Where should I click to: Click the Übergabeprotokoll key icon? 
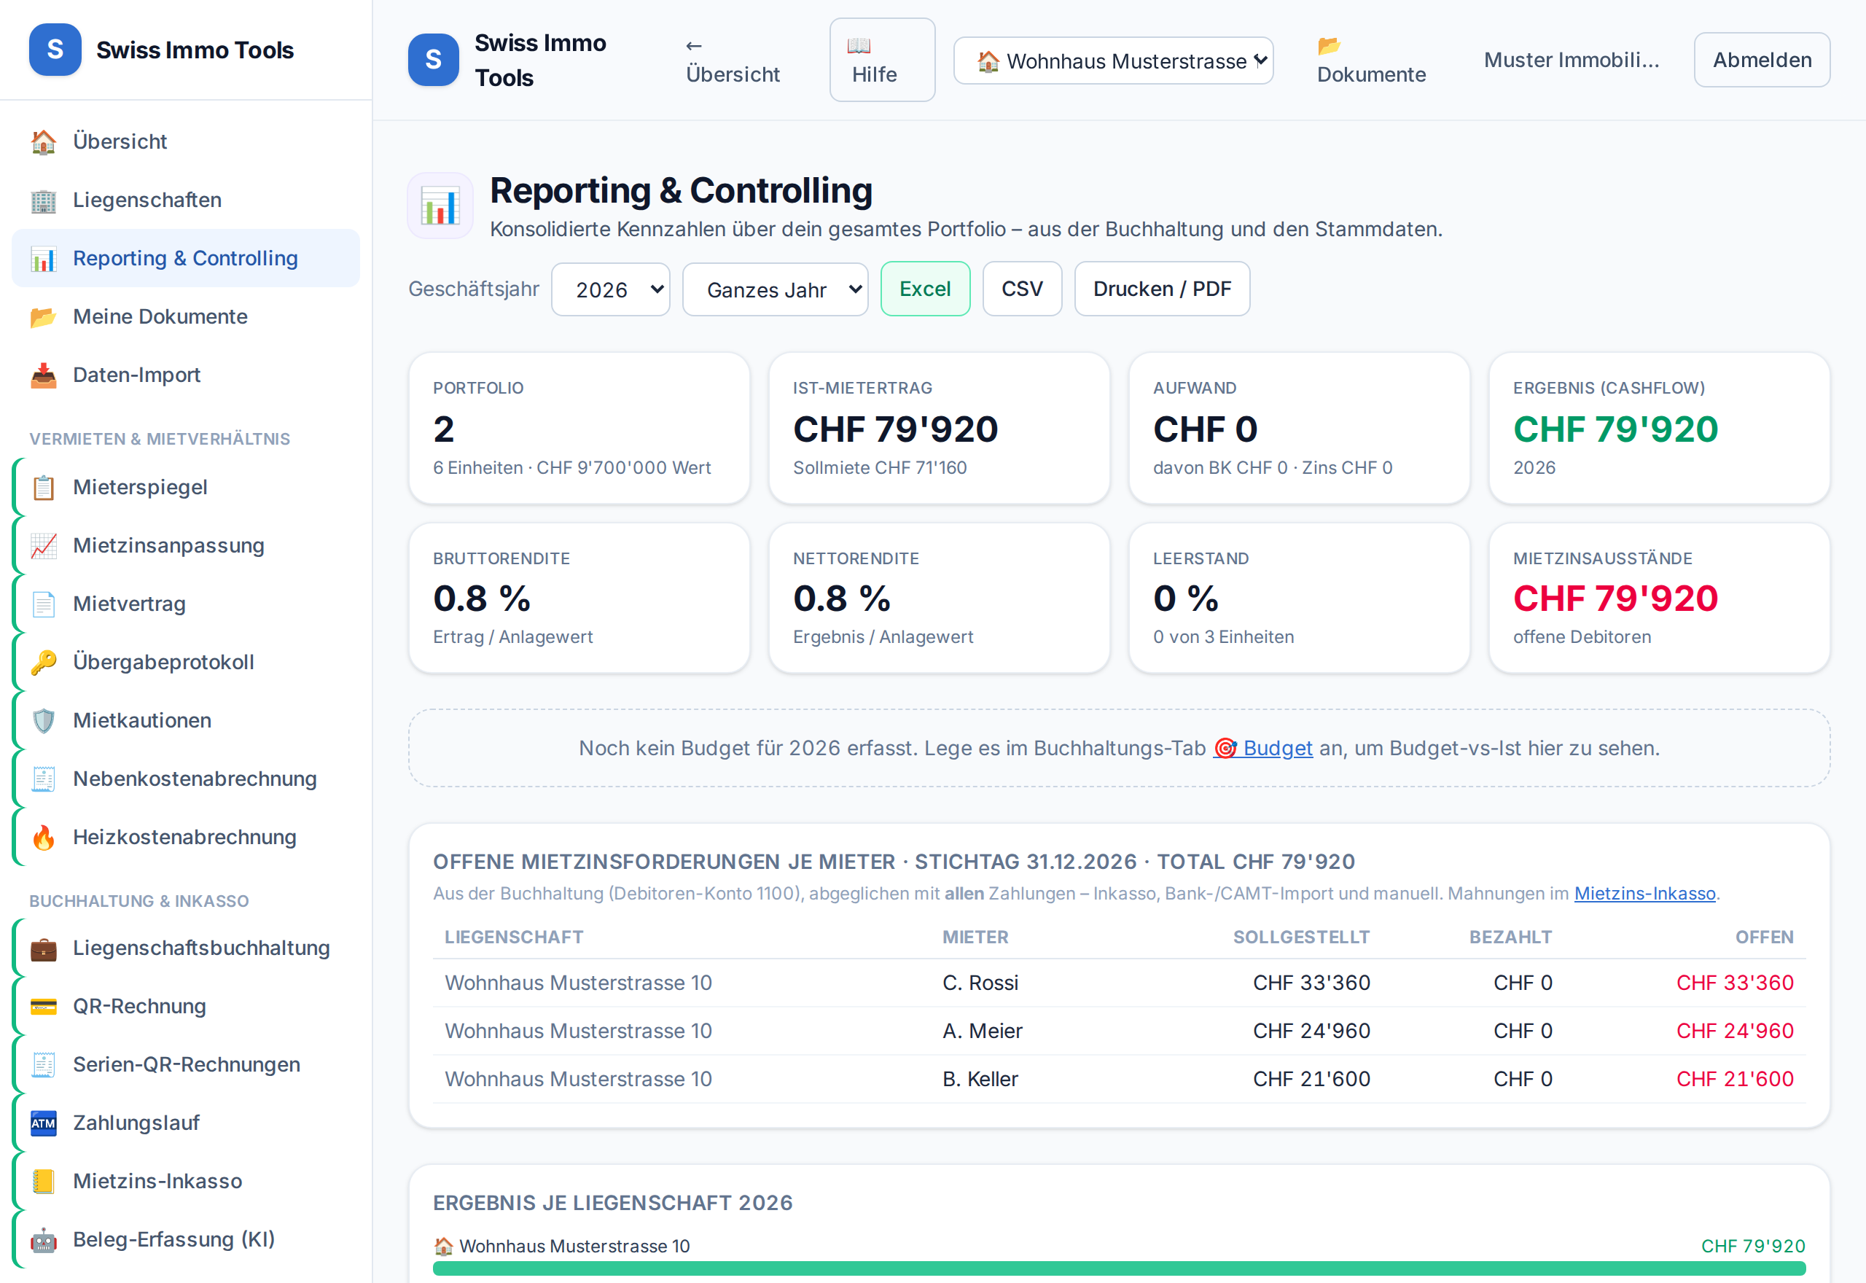coord(44,662)
